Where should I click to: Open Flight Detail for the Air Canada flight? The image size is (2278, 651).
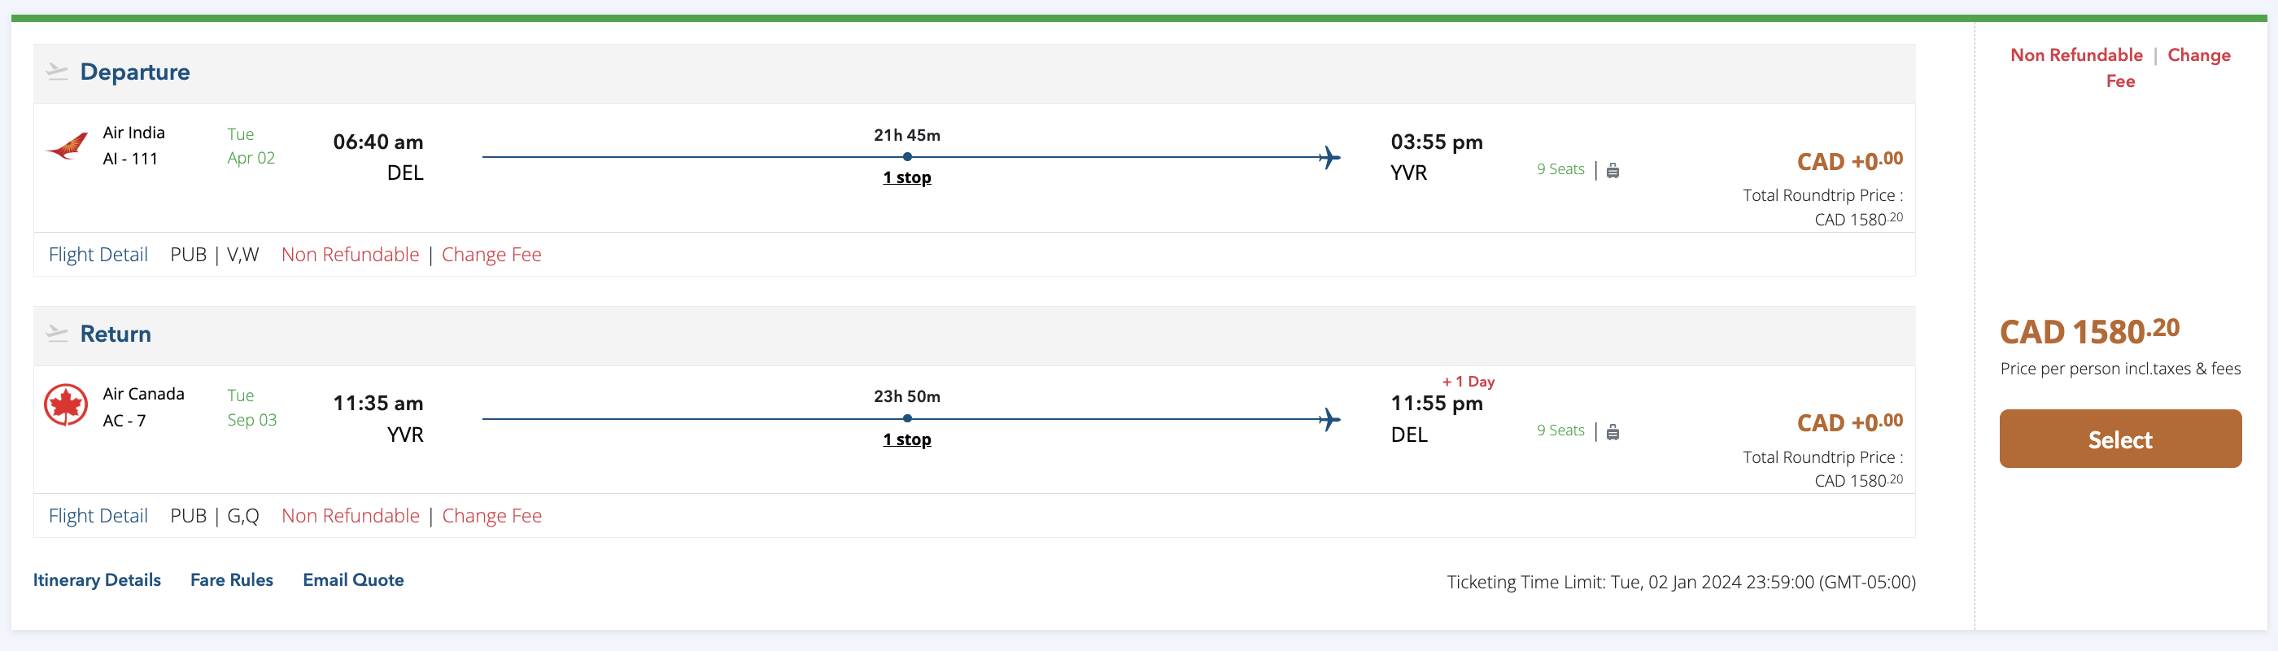tap(98, 516)
